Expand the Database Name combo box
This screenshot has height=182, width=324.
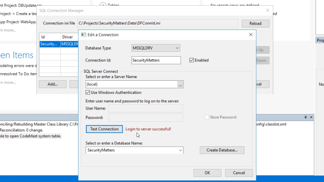pos(180,150)
